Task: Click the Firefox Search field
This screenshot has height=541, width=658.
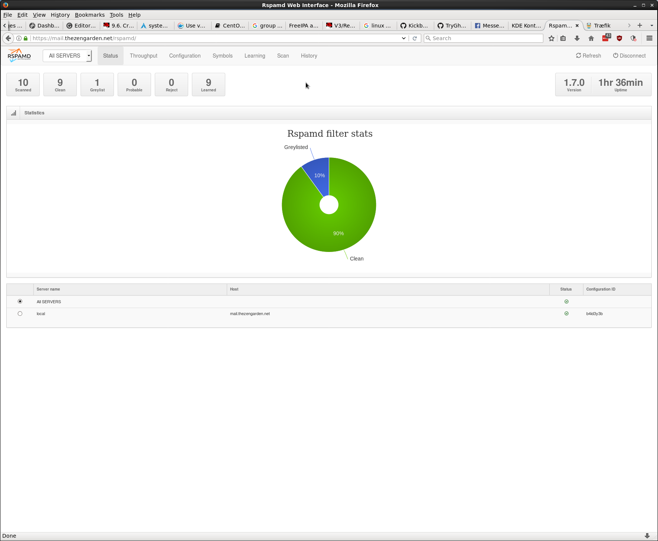Action: pos(484,38)
